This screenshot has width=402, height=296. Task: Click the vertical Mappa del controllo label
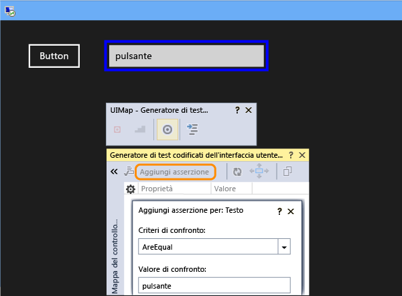[x=115, y=256]
